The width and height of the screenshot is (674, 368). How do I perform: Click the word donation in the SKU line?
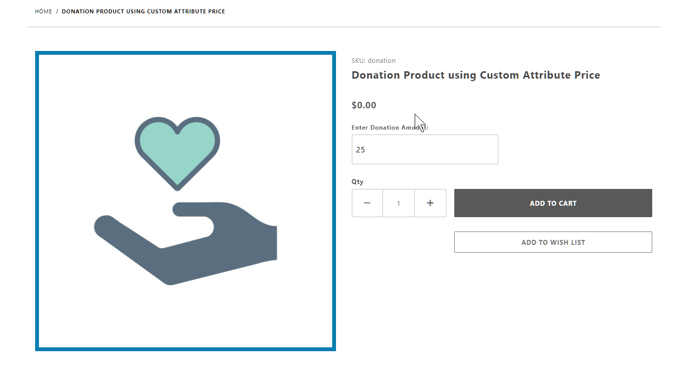[382, 61]
